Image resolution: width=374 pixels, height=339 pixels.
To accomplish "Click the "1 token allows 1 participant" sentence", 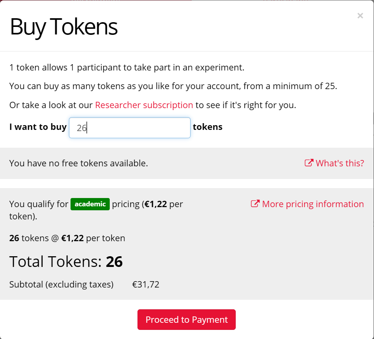I will [x=127, y=67].
